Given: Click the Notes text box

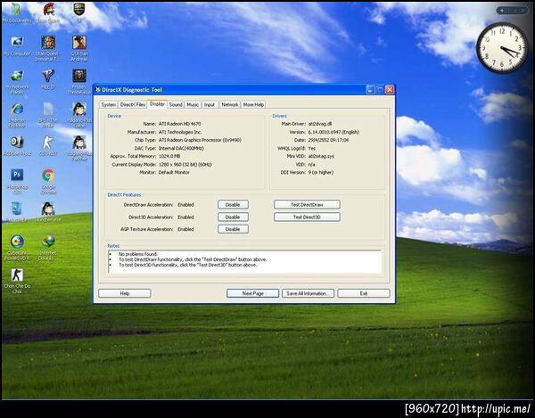Looking at the screenshot, I should [244, 261].
